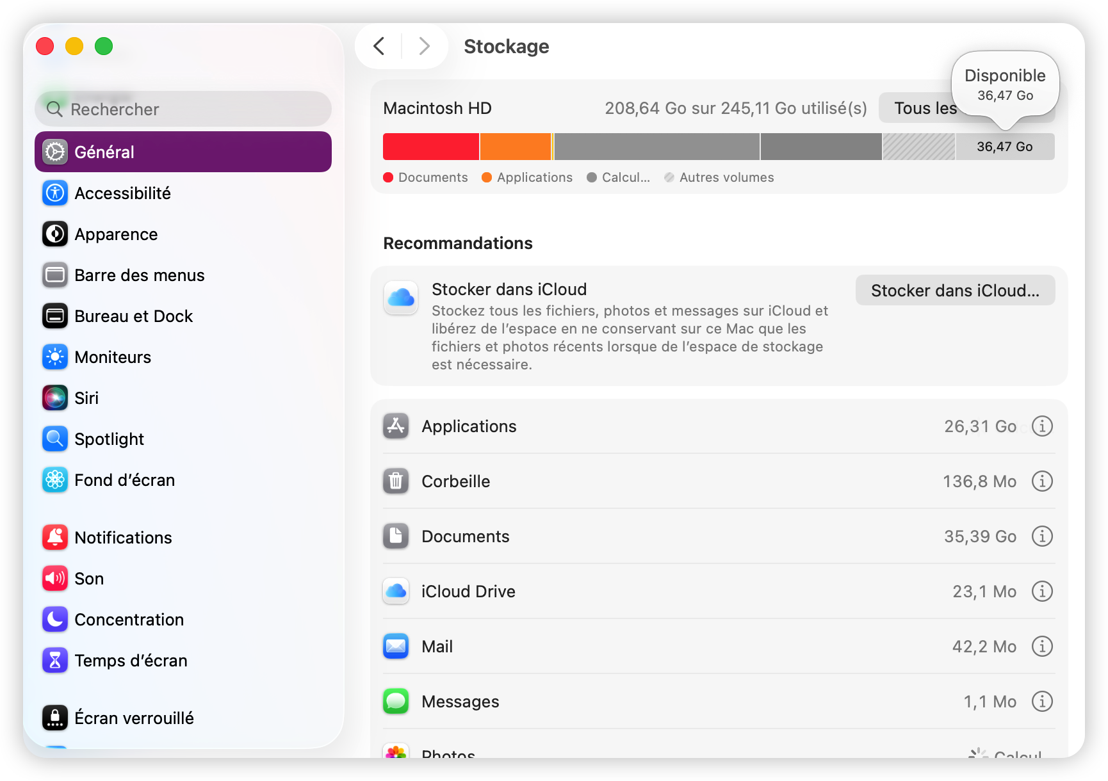Click the iCloud recommendation cloud icon
Viewport: 1108px width, 781px height.
[x=401, y=298]
